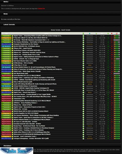The height and width of the screenshot is (154, 122).
Task: Click Miscellaneous badge on Computer Visualization for the Theatre
Action: pyautogui.click(x=6, y=44)
